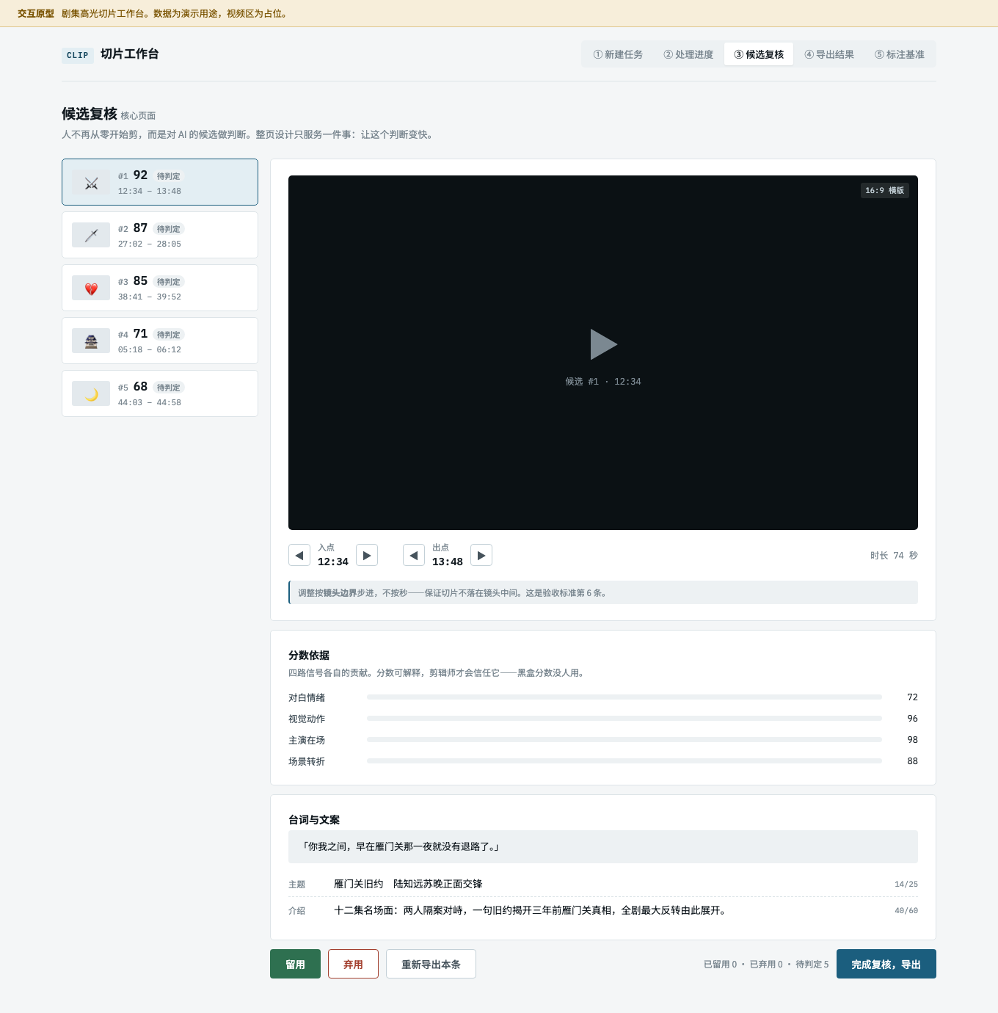Click the 场景转折 score bar

coord(624,761)
